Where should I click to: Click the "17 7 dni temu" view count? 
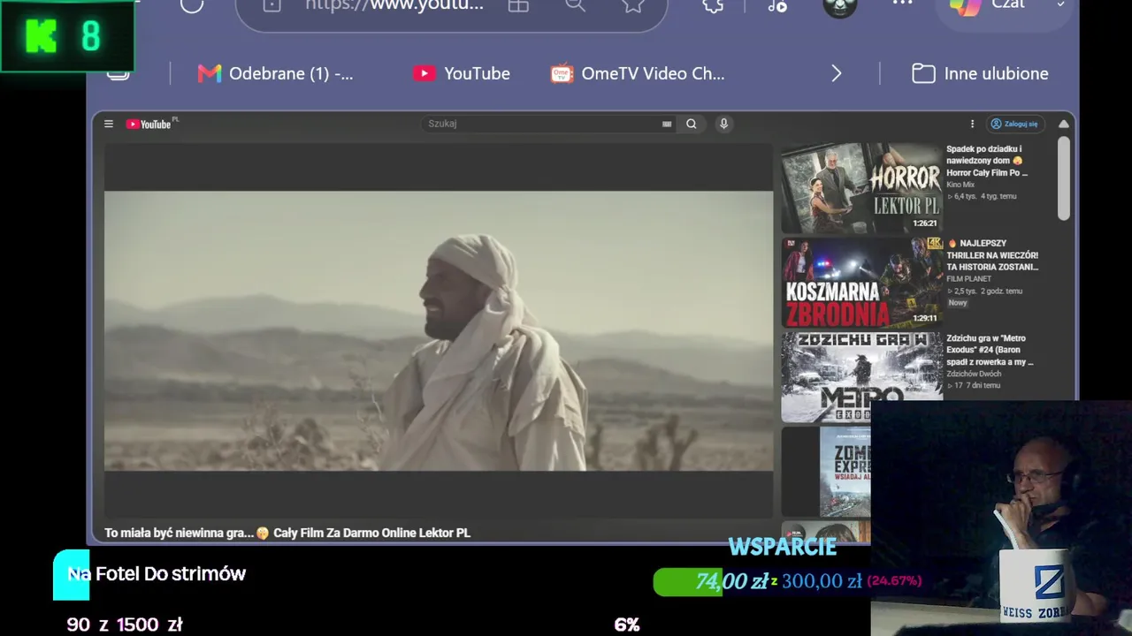click(x=974, y=385)
